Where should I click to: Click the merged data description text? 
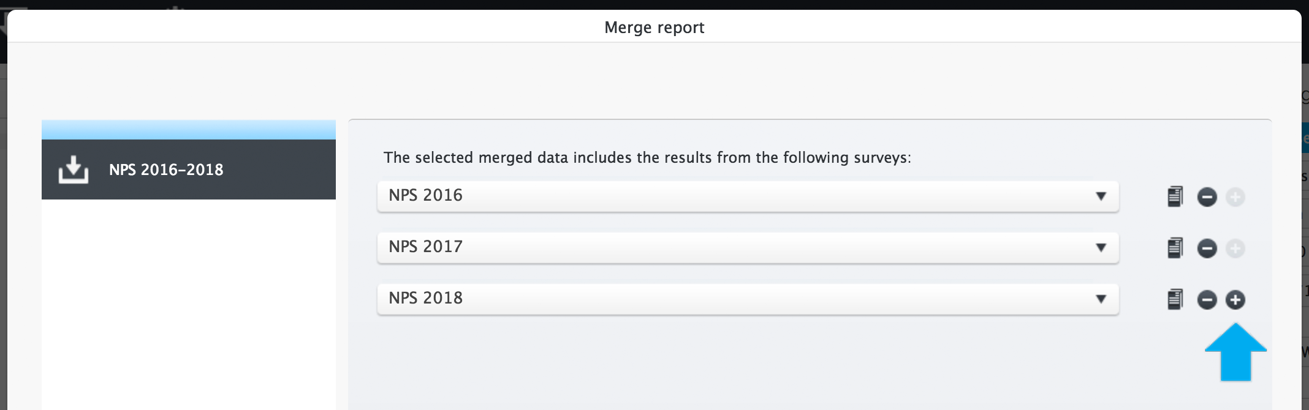(x=647, y=158)
